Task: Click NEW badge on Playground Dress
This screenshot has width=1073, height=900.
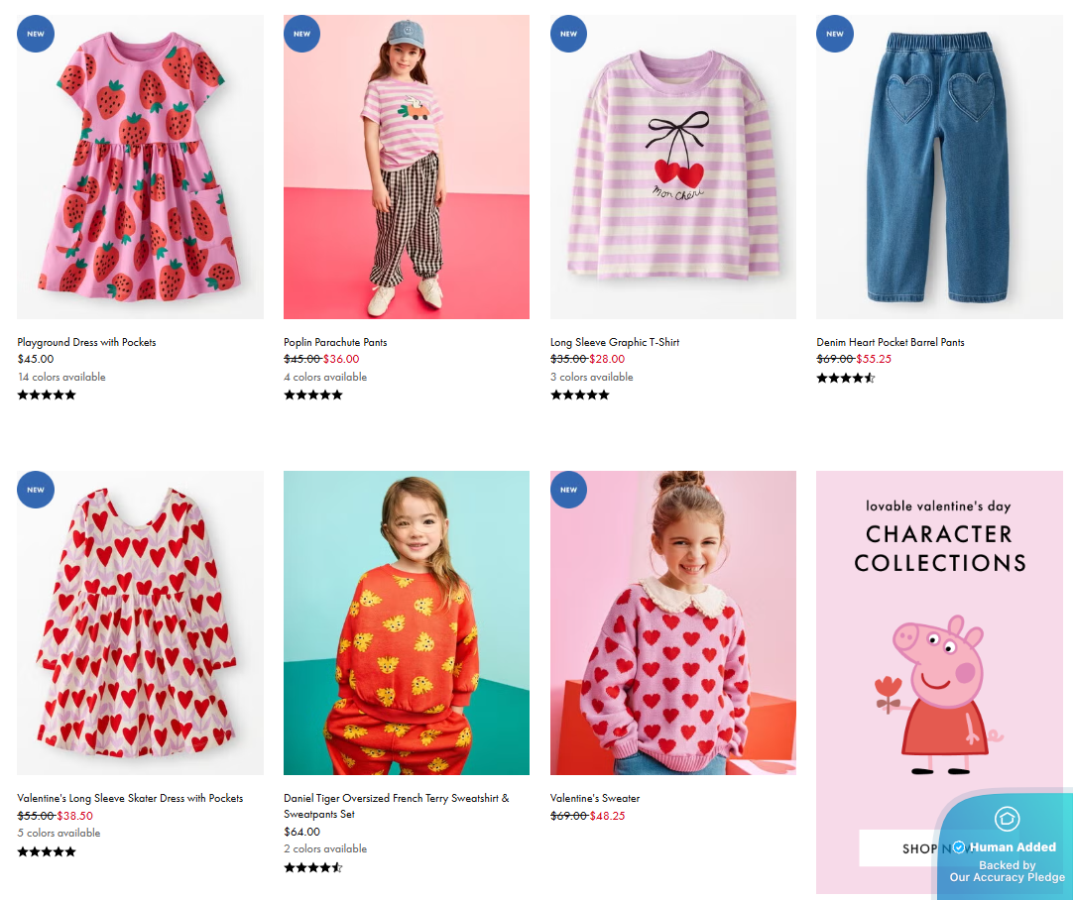Action: point(36,33)
